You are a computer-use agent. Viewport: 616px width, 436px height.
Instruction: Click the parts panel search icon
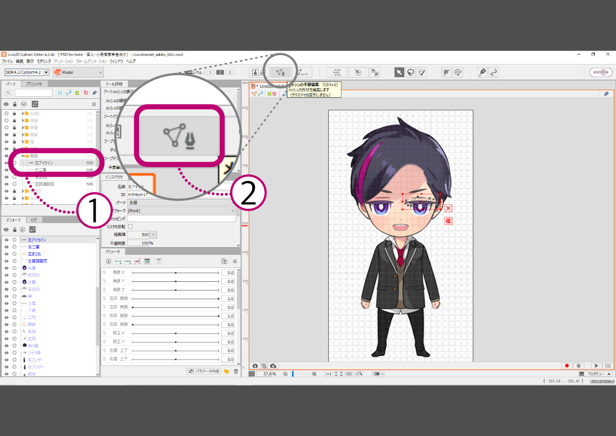point(9,93)
